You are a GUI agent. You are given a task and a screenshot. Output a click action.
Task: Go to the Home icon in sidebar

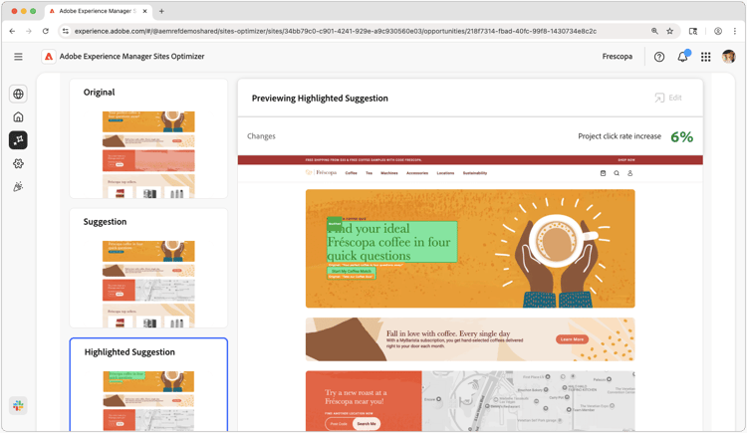(18, 116)
